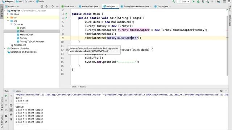Screen dimensions: 232x130
Task: Select MallardDuck in project tree
Action: (26, 35)
